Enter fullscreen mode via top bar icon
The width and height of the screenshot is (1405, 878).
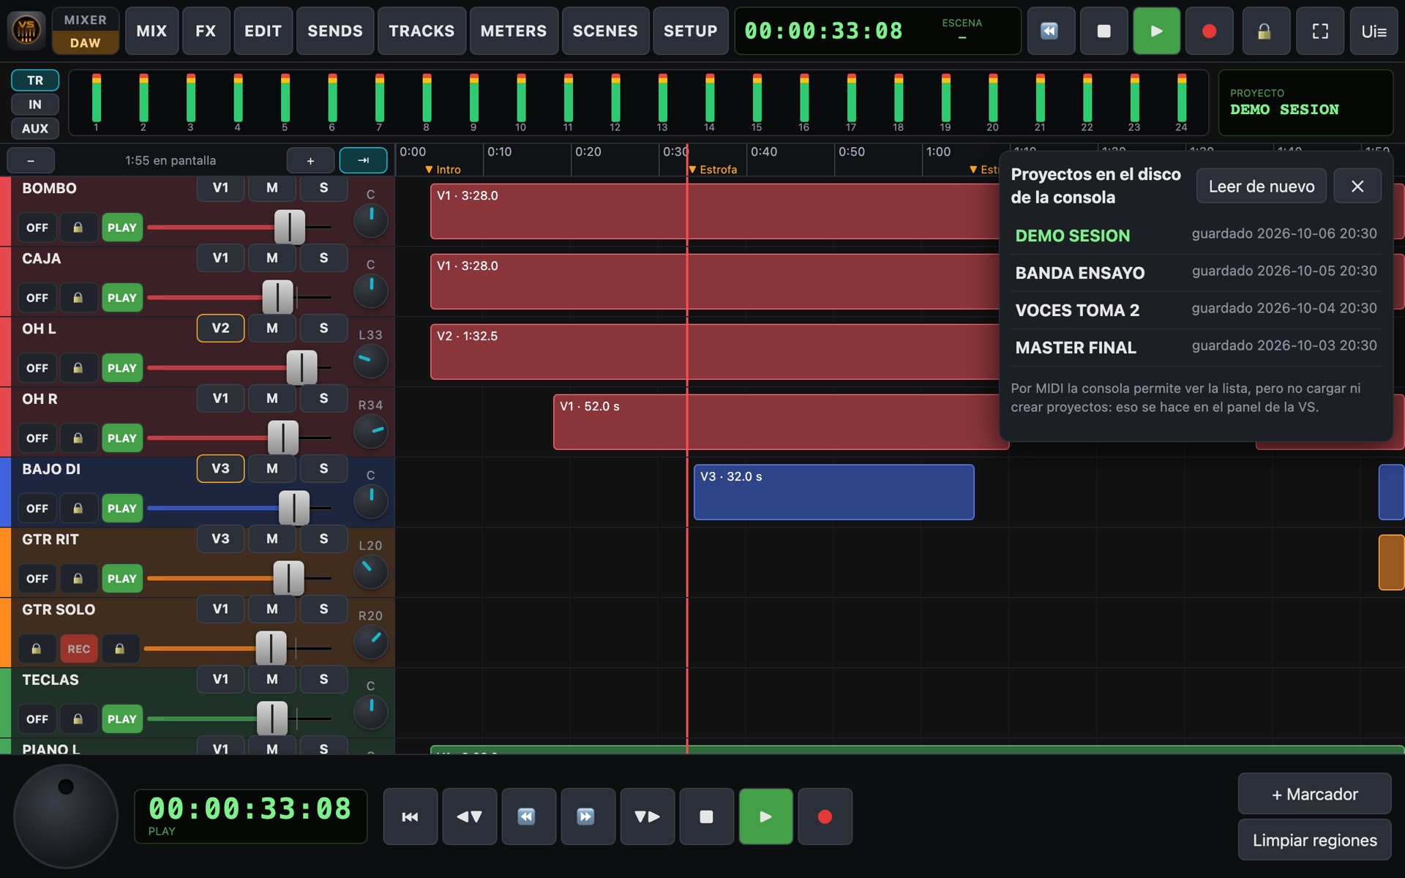click(x=1320, y=31)
